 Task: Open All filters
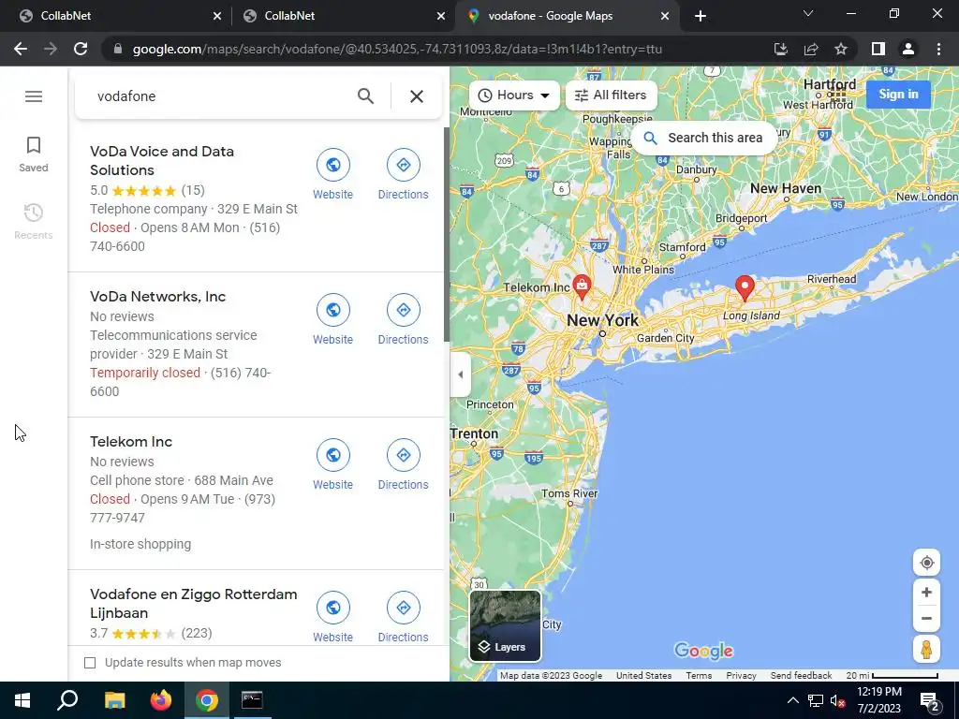point(611,95)
